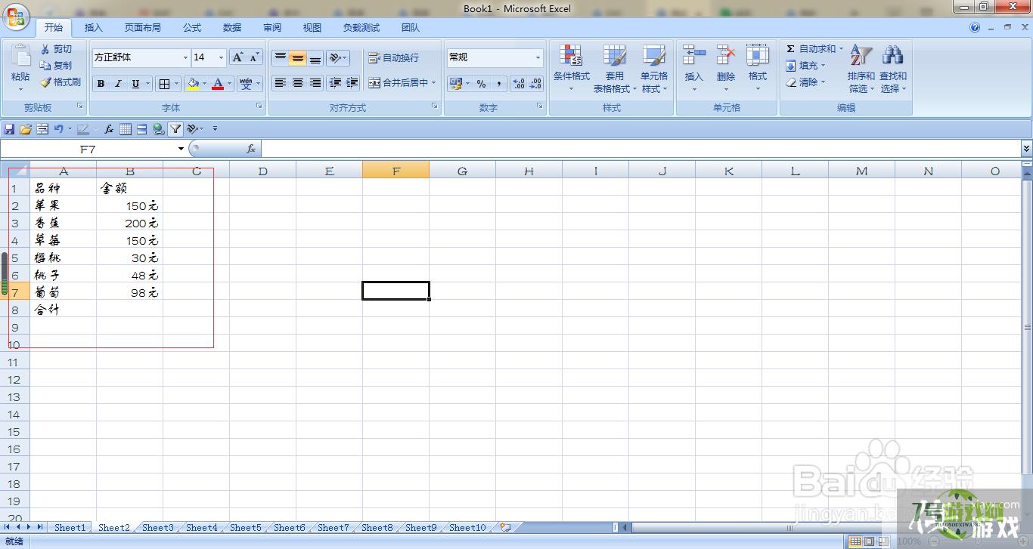Toggle Bold formatting

point(101,84)
